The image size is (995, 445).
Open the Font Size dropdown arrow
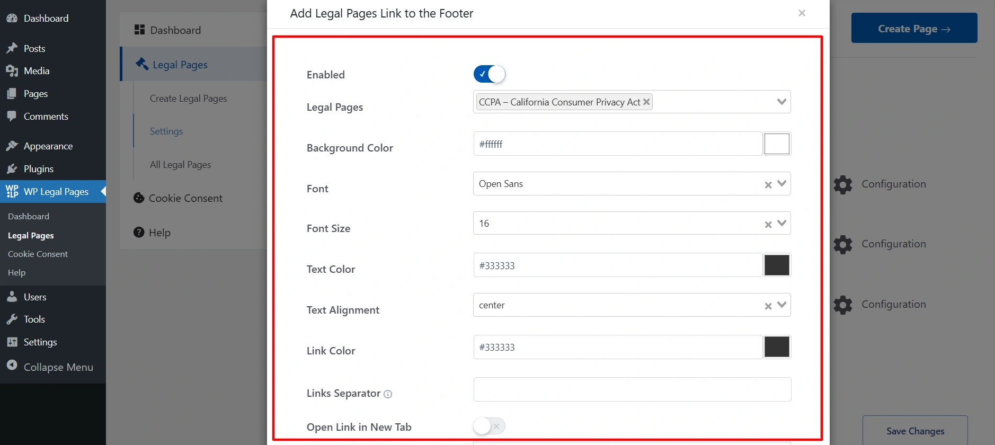click(x=781, y=223)
